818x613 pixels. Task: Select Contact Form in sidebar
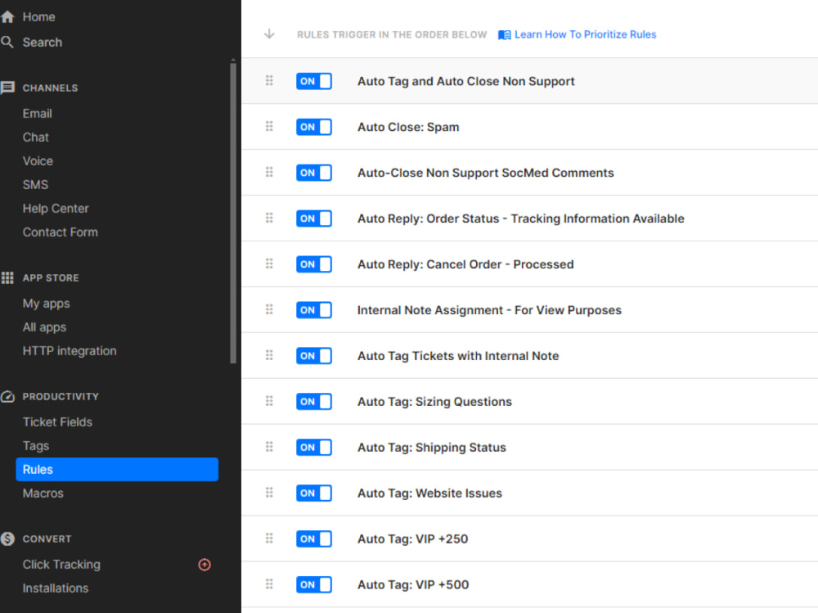point(60,232)
